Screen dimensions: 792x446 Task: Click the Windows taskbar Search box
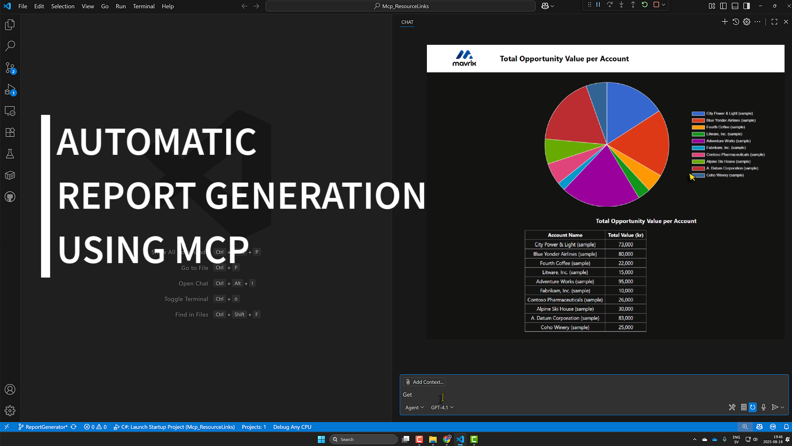coord(363,439)
